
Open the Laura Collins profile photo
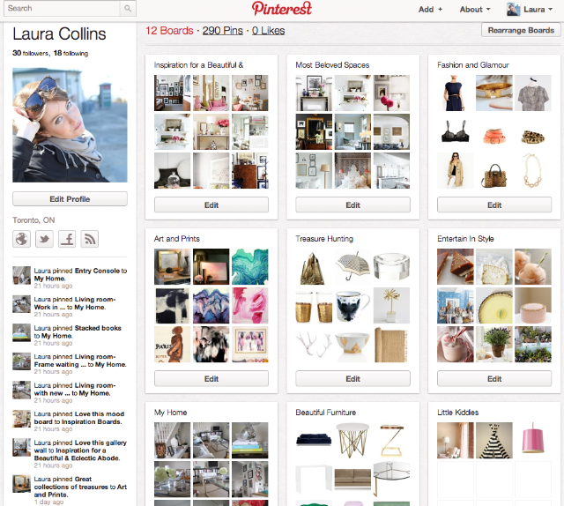point(70,125)
